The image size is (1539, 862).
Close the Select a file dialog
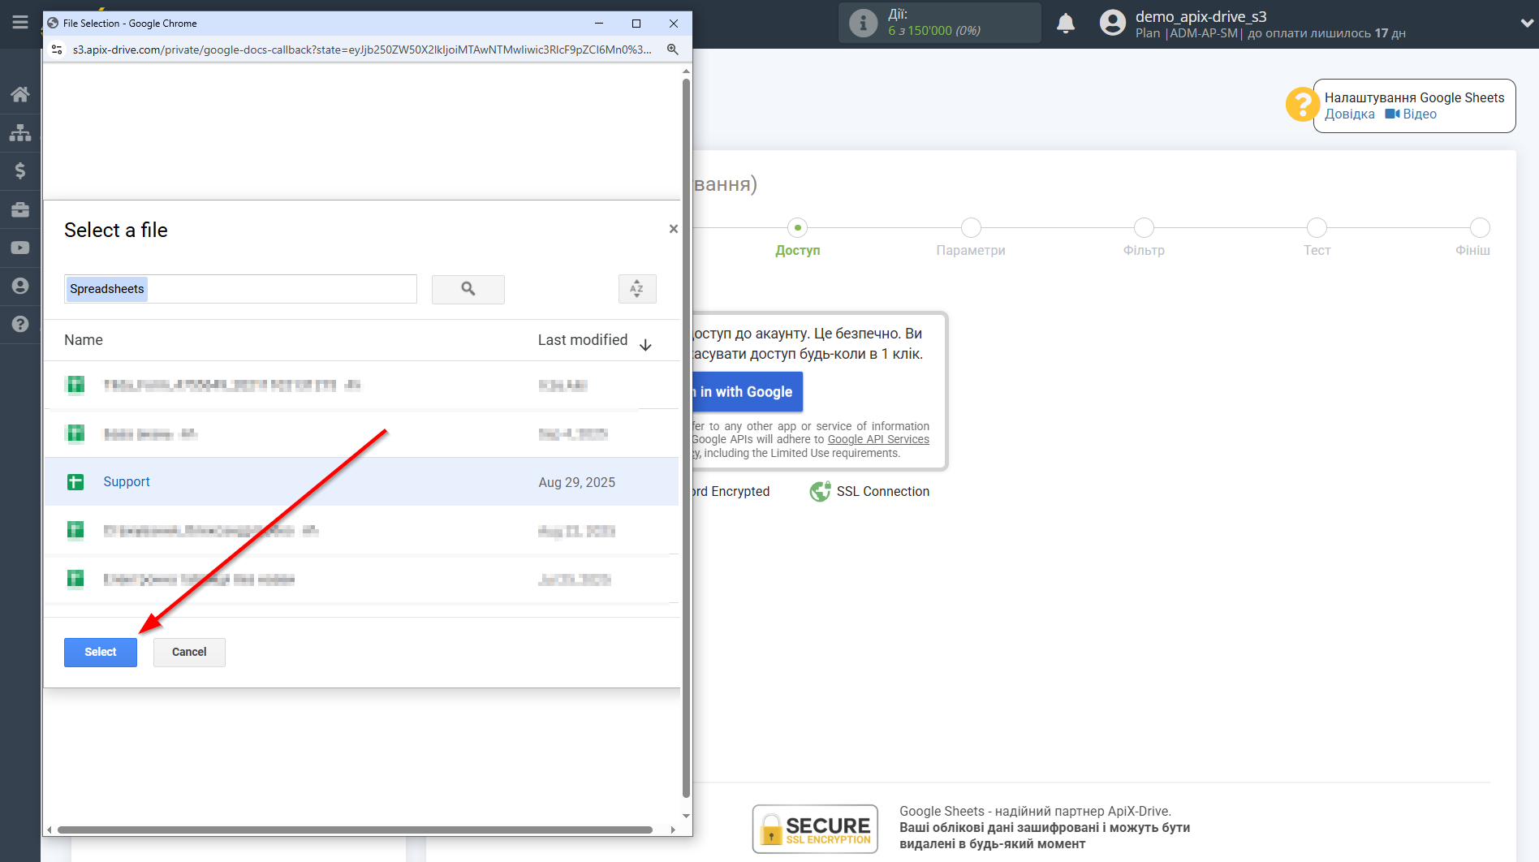[x=673, y=230]
